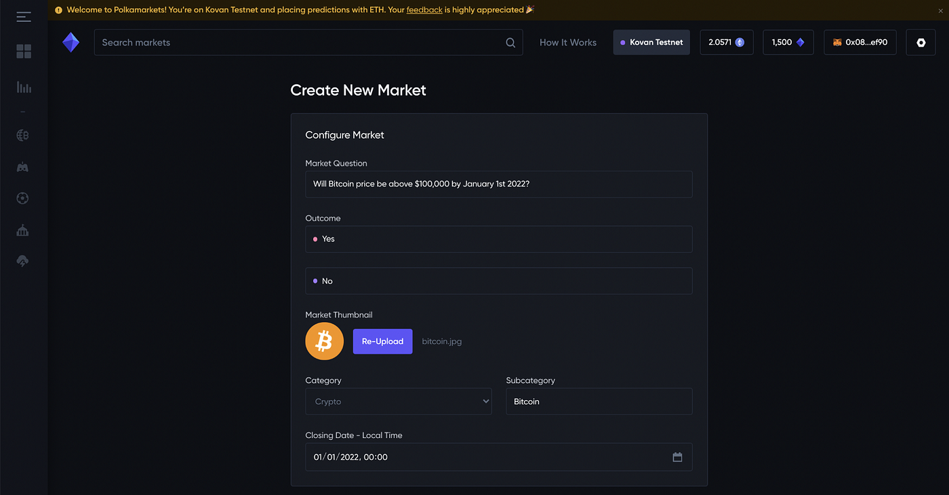The image size is (949, 495).
Task: Click the Bitcoin thumbnail image
Action: (x=324, y=341)
